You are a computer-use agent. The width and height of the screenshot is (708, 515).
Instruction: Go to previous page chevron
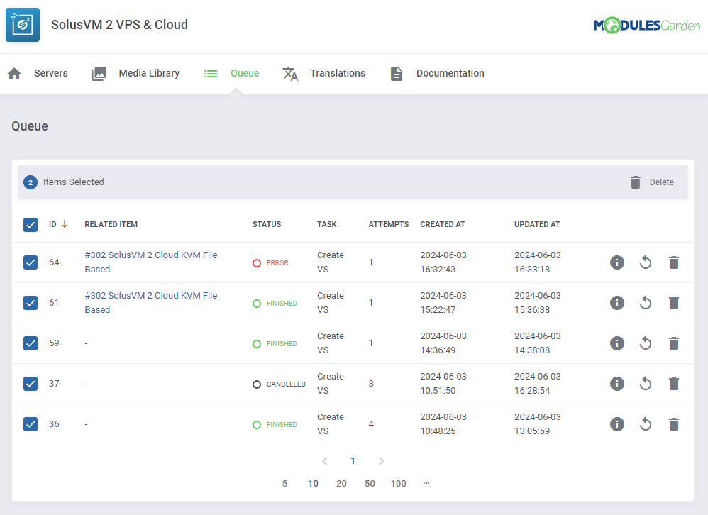(x=325, y=461)
